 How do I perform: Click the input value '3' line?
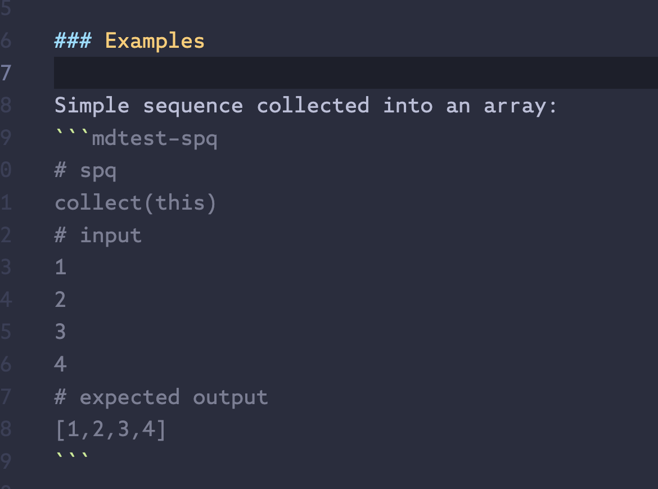pyautogui.click(x=60, y=332)
